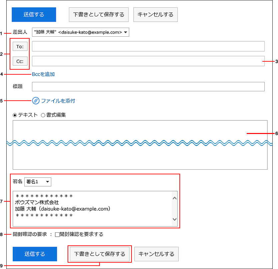Click the Bccを追加 link
The width and height of the screenshot is (278, 269).
pos(43,74)
